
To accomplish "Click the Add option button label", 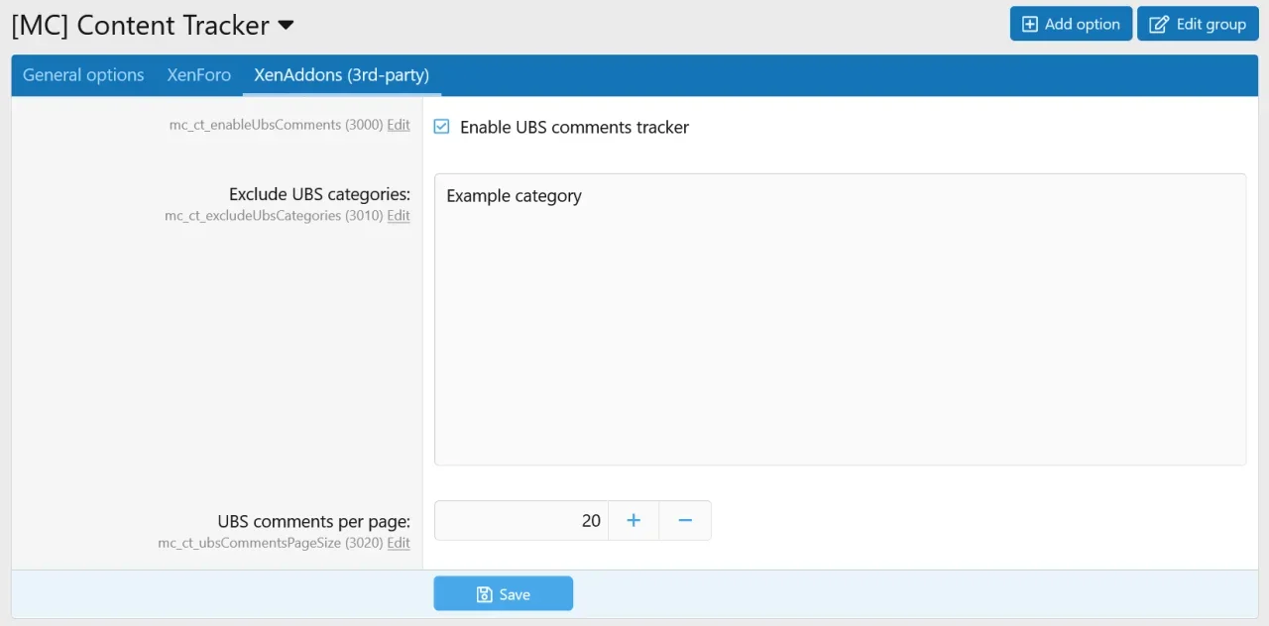I will (x=1082, y=25).
